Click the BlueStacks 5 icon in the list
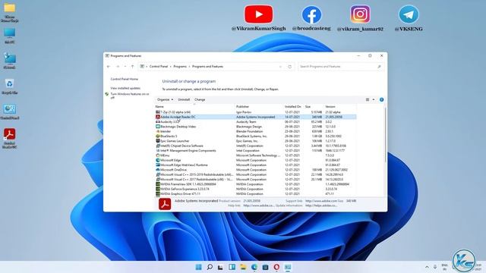Image resolution: width=486 pixels, height=273 pixels. tap(158, 136)
